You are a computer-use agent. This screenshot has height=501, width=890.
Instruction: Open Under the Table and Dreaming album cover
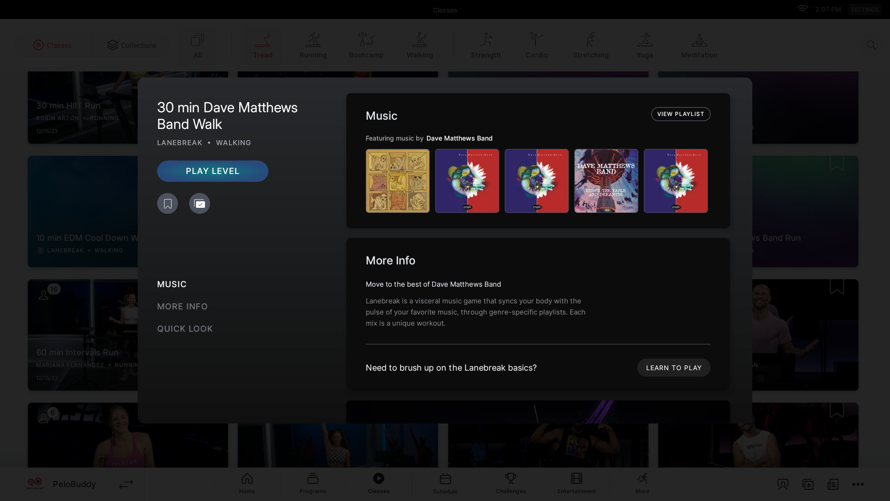pyautogui.click(x=606, y=181)
